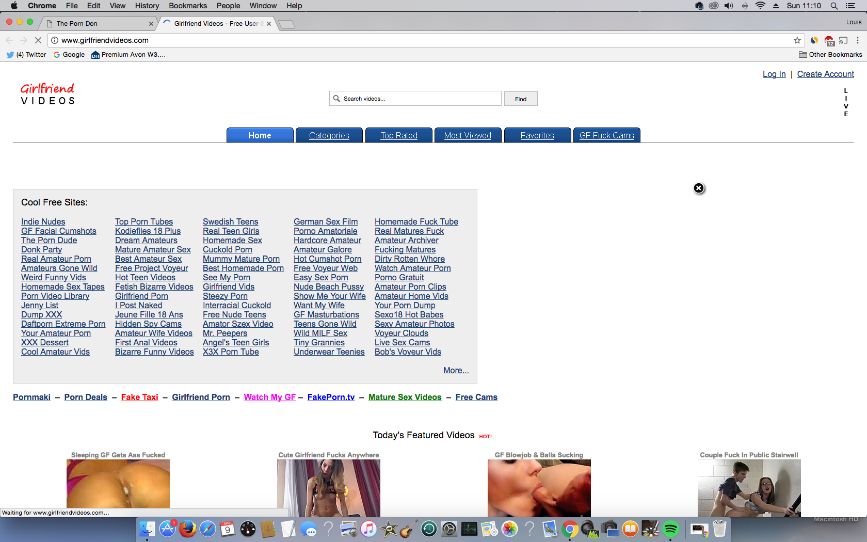867x542 pixels.
Task: Click the Log In link
Action: click(x=774, y=74)
